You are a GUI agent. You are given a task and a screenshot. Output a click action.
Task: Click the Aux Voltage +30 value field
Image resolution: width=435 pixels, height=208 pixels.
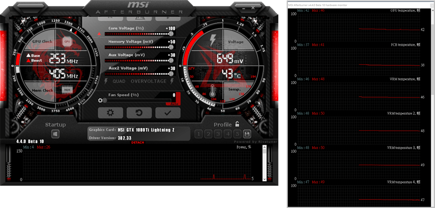coord(172,55)
